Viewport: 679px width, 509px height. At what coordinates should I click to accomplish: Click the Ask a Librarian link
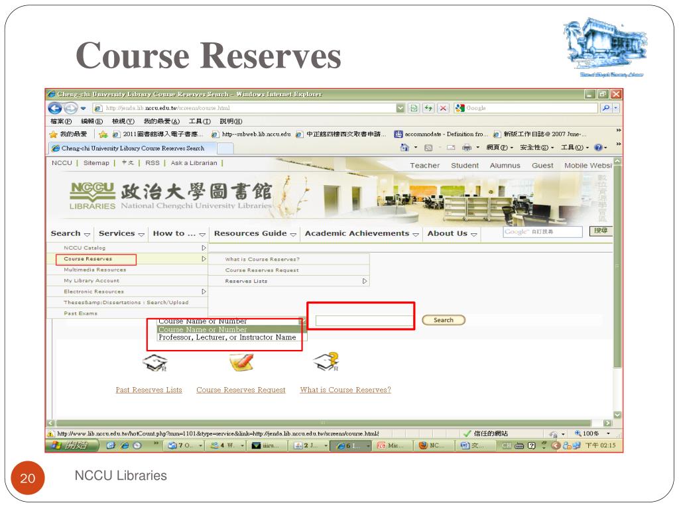[194, 163]
